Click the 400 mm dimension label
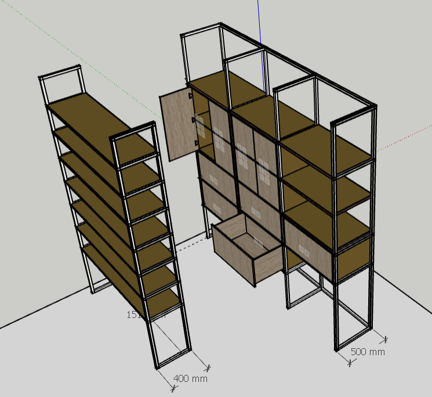This screenshot has height=397, width=432. 190,378
